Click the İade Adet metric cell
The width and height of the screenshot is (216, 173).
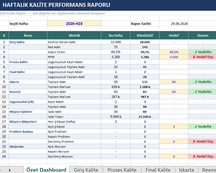tap(74, 111)
